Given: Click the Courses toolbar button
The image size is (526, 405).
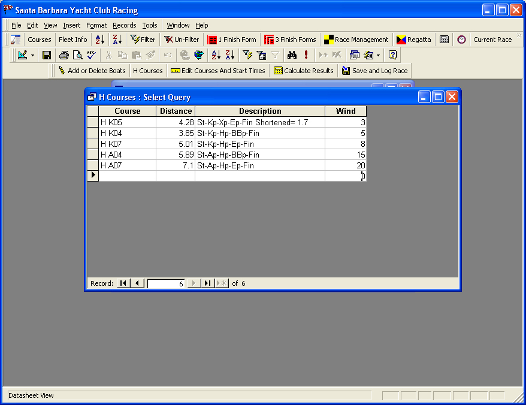Looking at the screenshot, I should pos(40,40).
